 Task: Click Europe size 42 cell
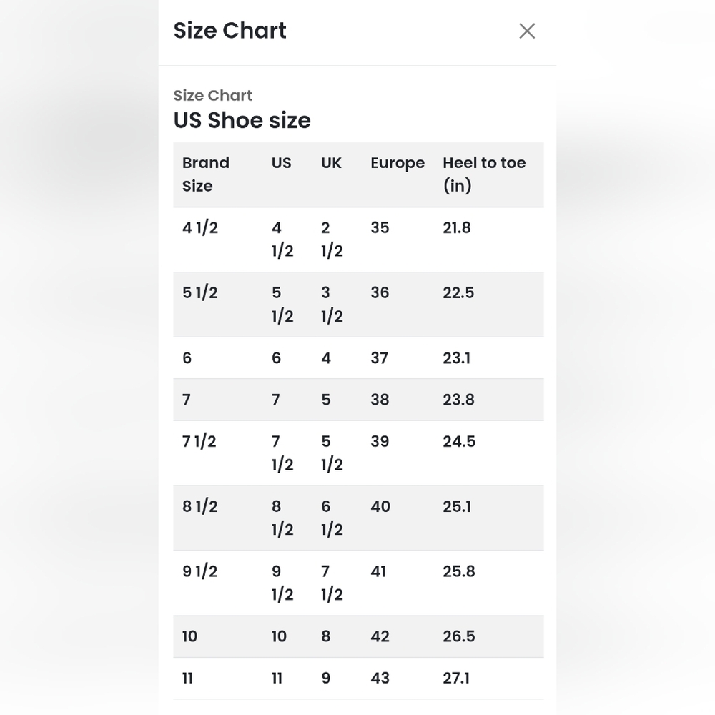point(380,636)
